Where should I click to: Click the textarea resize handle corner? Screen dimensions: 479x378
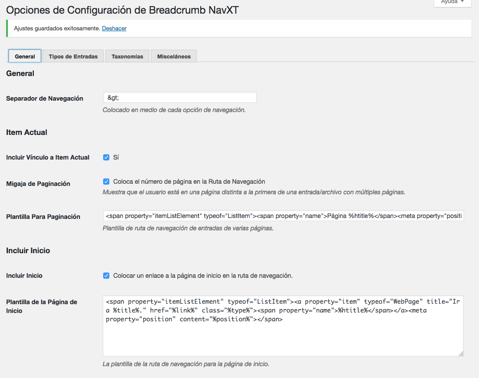[x=461, y=353]
